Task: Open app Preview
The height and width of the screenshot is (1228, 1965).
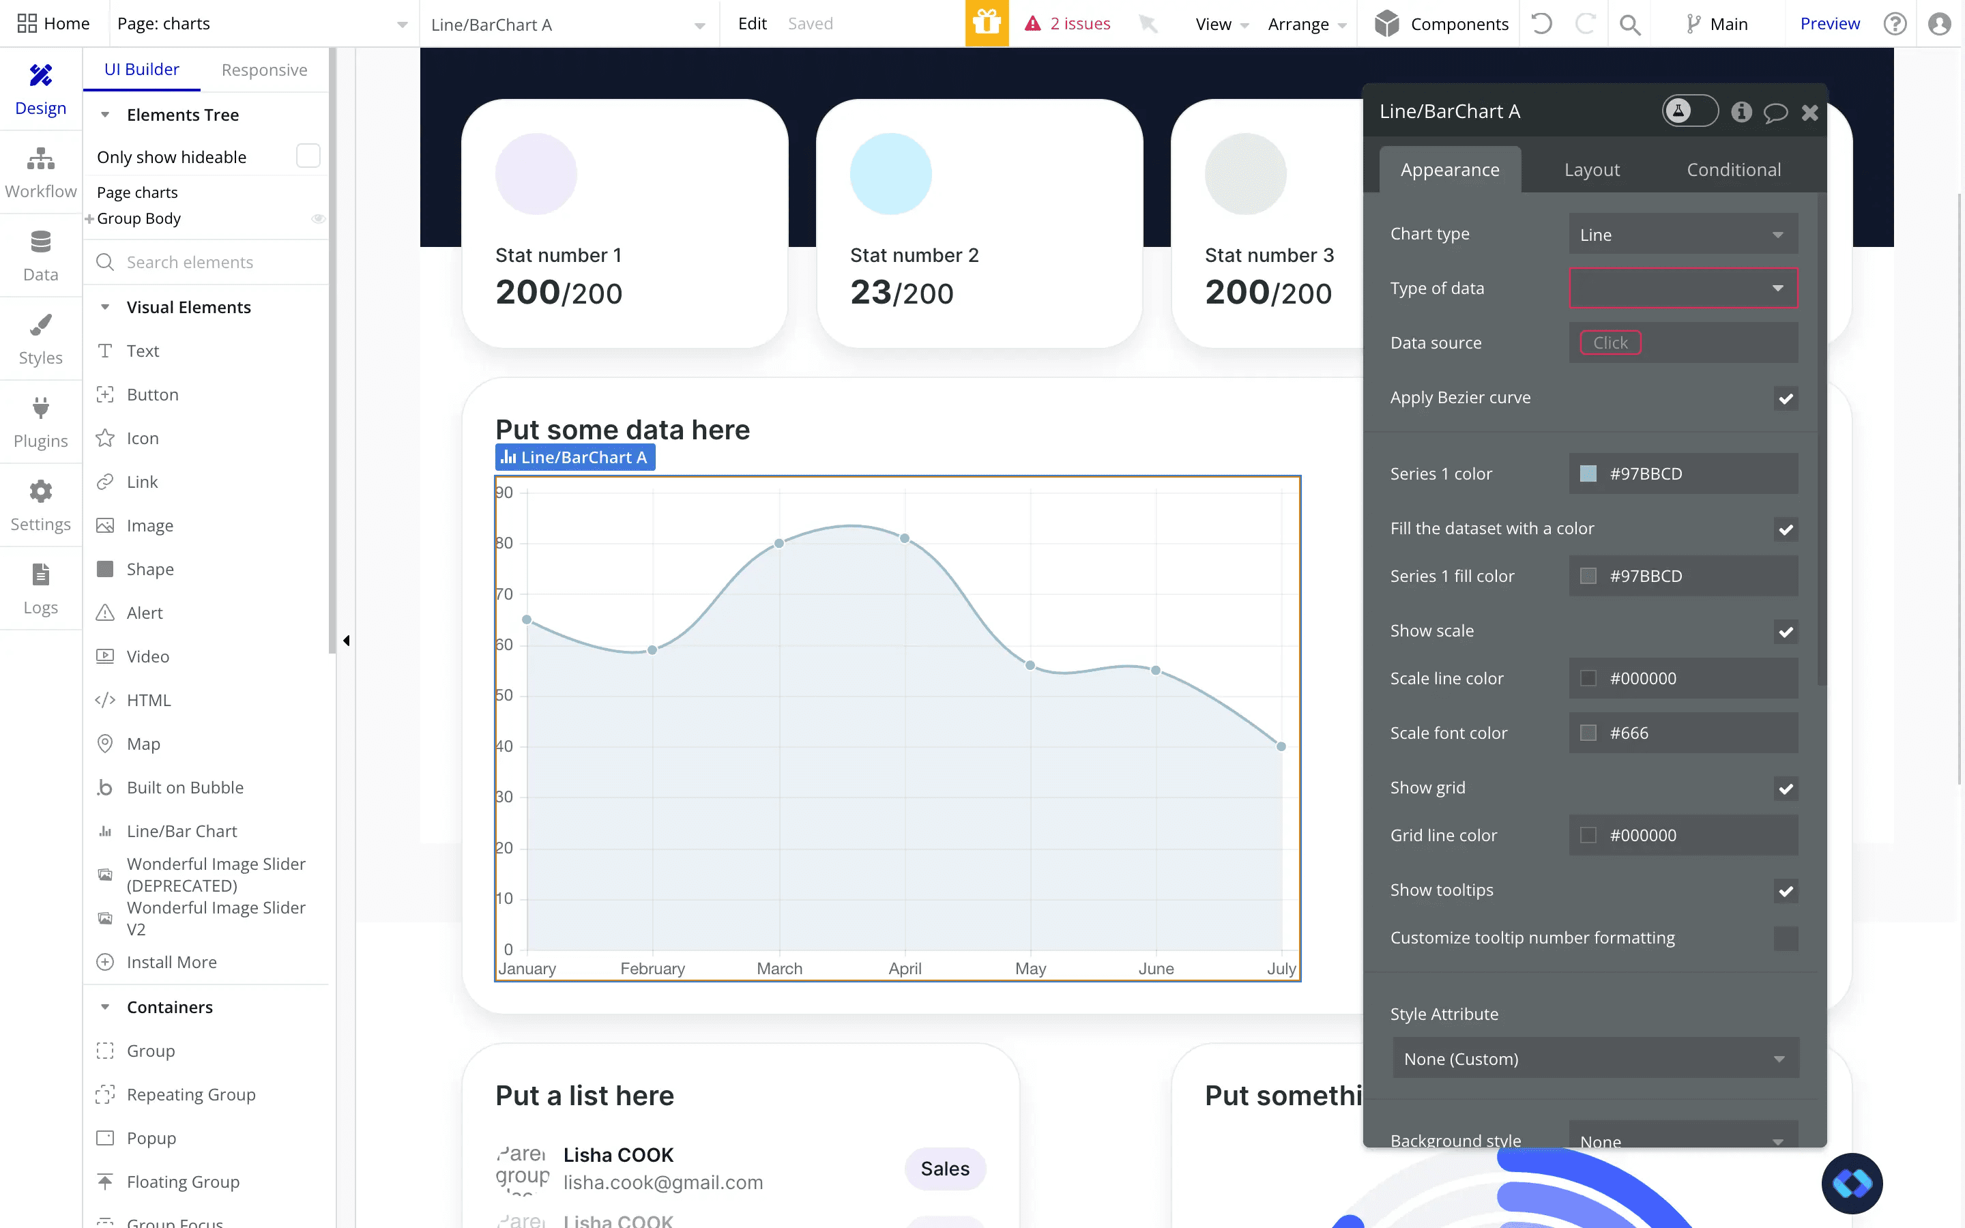Action: [1829, 24]
